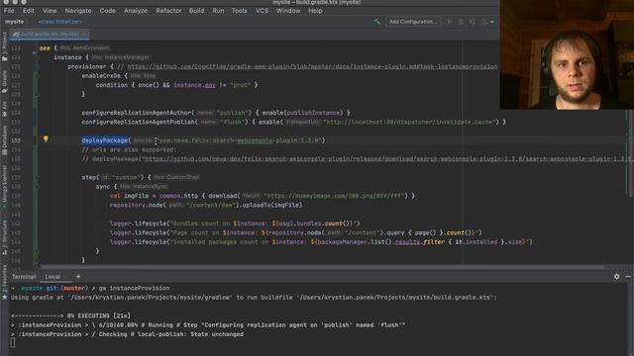Open the Database tool window sidebar button
The height and width of the screenshot is (356, 634).
(x=4, y=140)
